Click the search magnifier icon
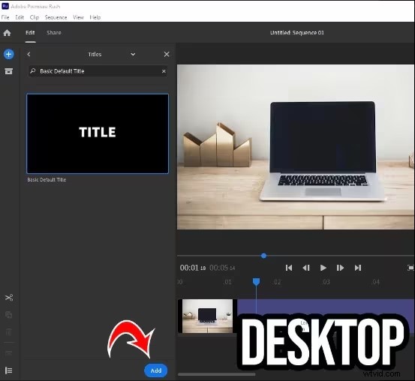The height and width of the screenshot is (381, 415). 33,71
